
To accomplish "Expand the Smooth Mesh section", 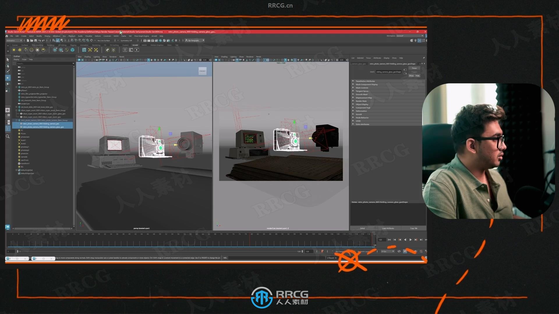I will pyautogui.click(x=387, y=94).
